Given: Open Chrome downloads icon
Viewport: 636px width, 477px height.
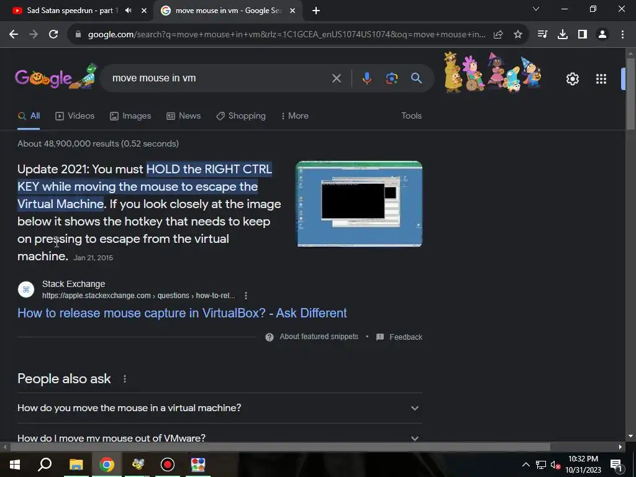Looking at the screenshot, I should pyautogui.click(x=563, y=35).
